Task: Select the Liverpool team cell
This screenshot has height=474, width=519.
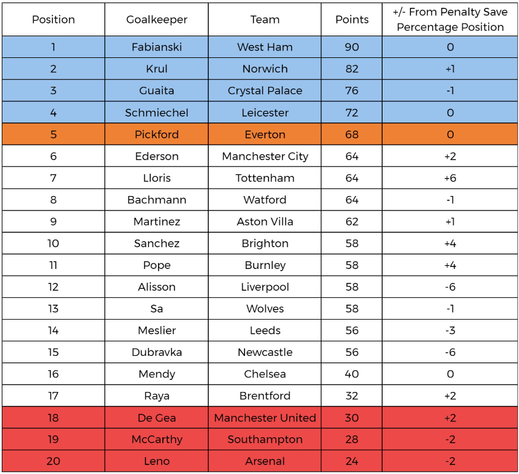Action: [265, 287]
